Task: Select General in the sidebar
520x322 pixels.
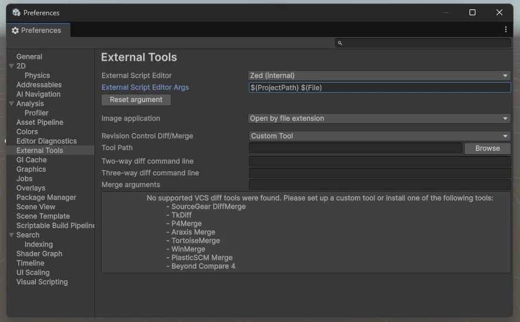Action: click(29, 57)
